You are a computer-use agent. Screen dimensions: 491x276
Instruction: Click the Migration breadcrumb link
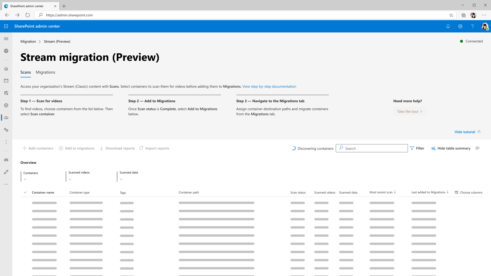(x=28, y=41)
